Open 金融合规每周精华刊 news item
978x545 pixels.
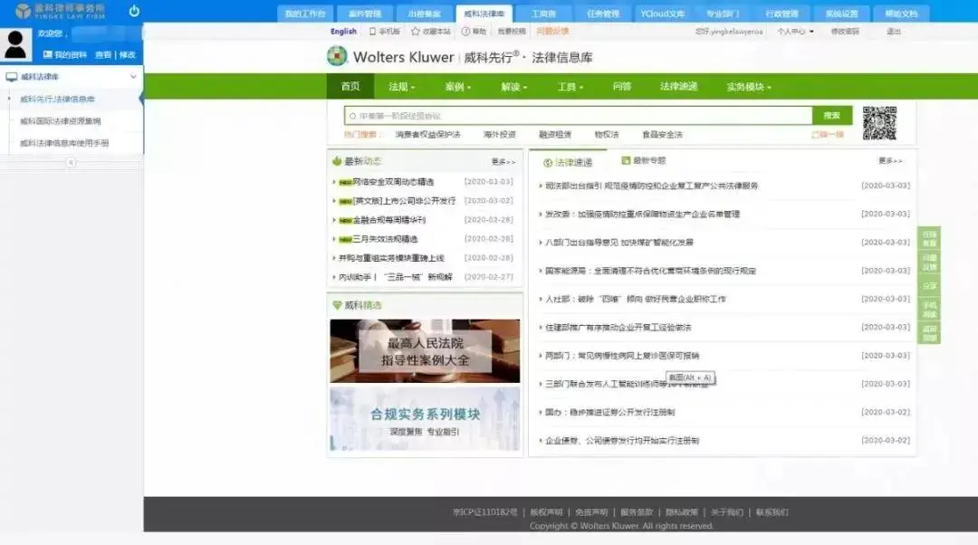tap(389, 220)
